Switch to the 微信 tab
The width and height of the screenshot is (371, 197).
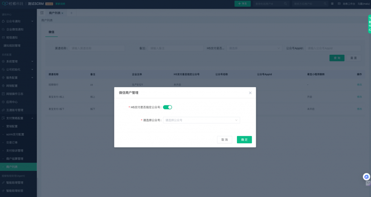point(51,32)
